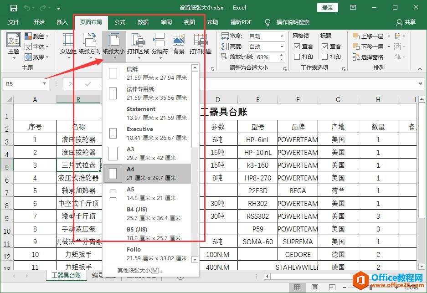Switch to Normal view icon in status bar
Image resolution: width=427 pixels, height=293 pixels.
point(298,287)
